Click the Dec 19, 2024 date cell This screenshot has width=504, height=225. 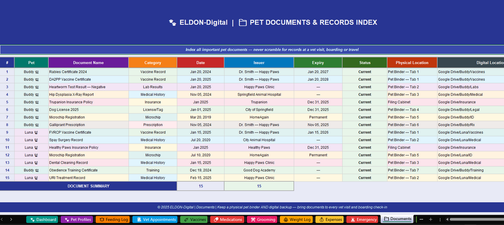click(x=201, y=170)
